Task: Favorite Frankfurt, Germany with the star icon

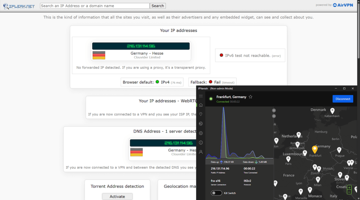Action: (x=250, y=97)
